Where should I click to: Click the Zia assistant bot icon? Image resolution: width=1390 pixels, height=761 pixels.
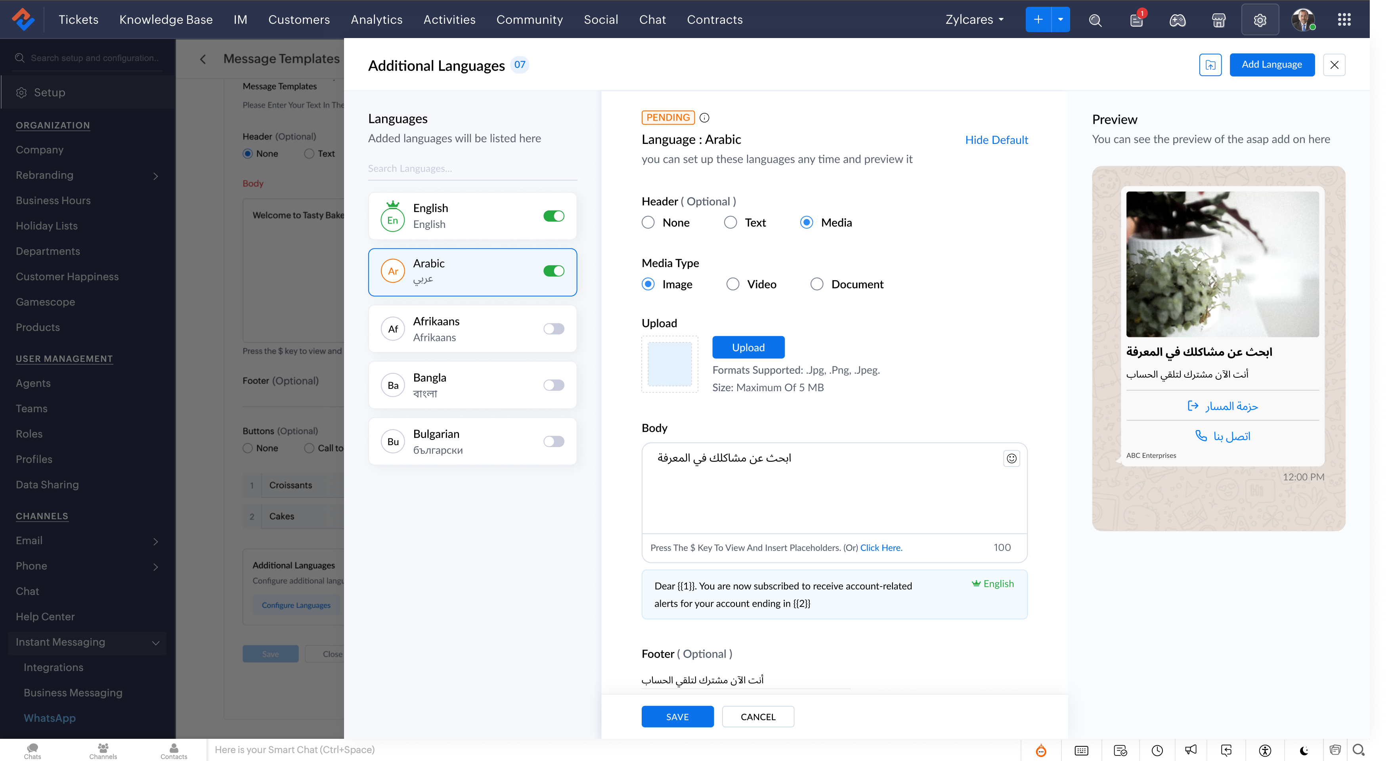point(1041,750)
